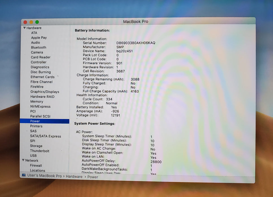Open FireWire information
The height and width of the screenshot is (197, 273).
point(37,87)
